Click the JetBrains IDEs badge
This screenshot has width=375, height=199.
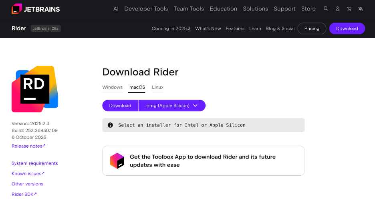coord(46,28)
